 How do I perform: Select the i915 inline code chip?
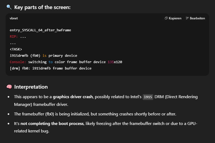(x=148, y=97)
